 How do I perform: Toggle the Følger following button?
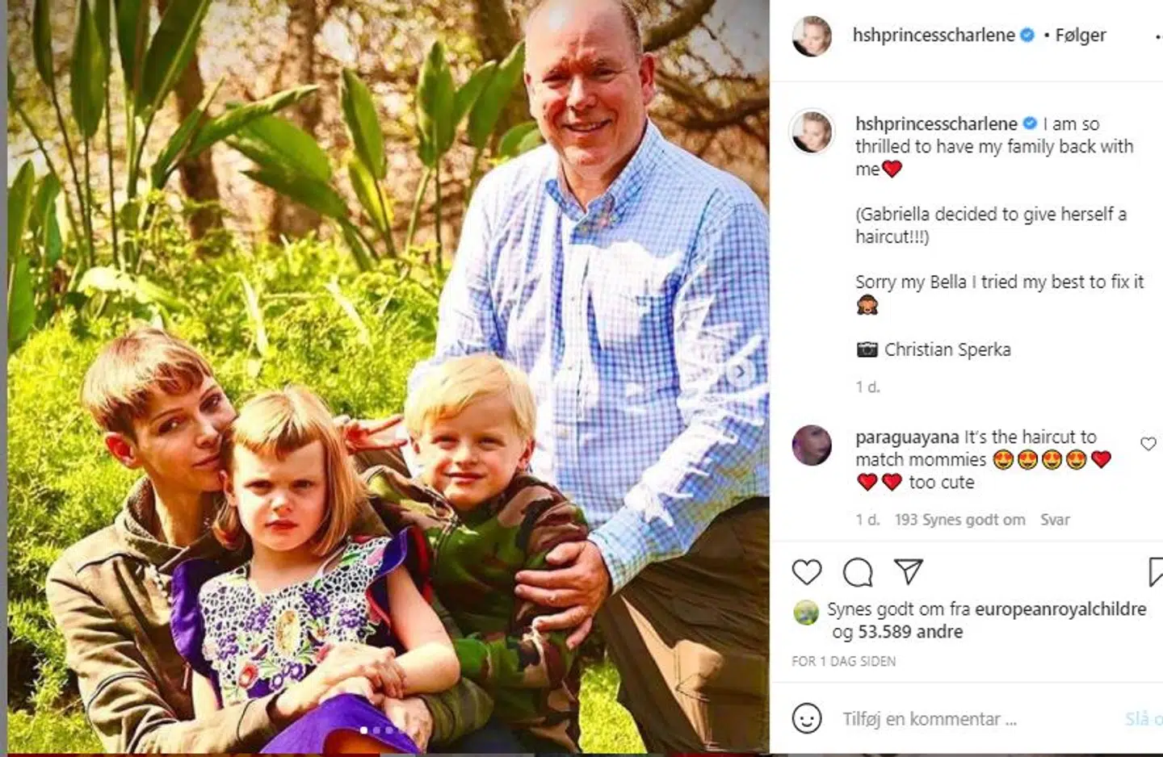pos(1081,35)
